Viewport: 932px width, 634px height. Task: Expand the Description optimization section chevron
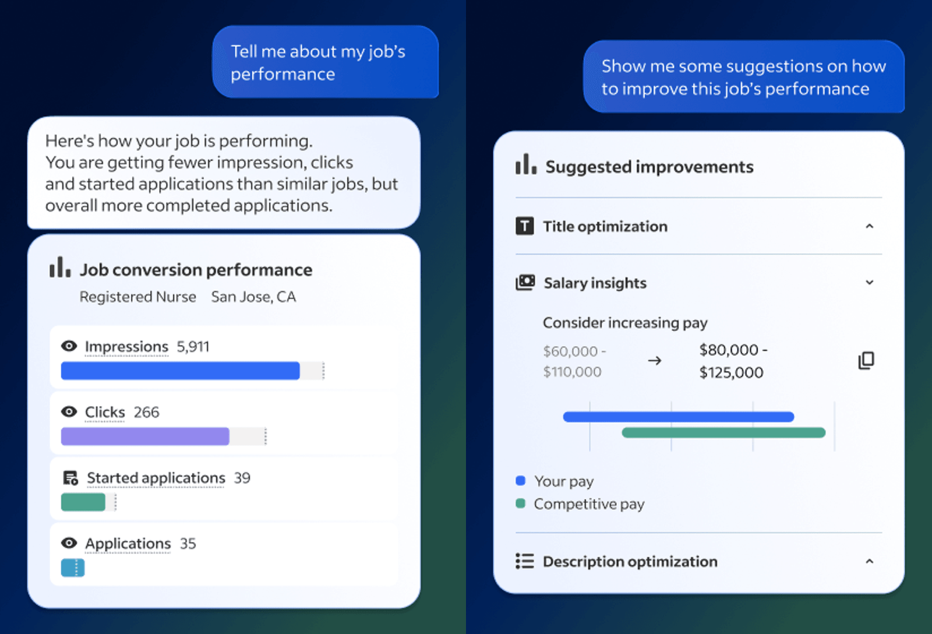(870, 561)
